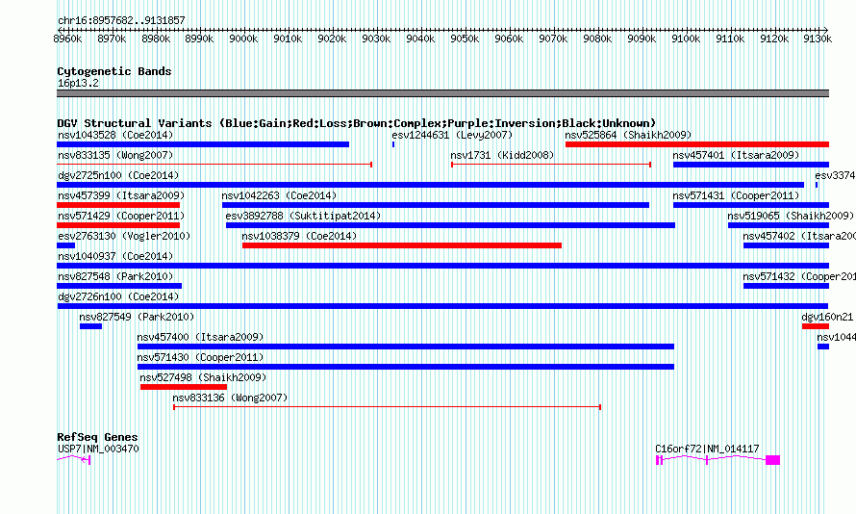The height and width of the screenshot is (514, 856).
Task: Click the 9100k ruler tick label
Action: pyautogui.click(x=686, y=39)
